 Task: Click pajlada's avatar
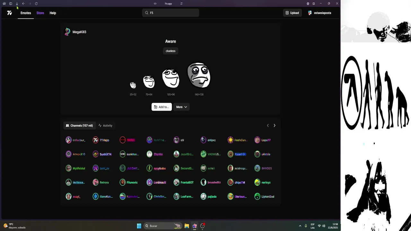[203, 196]
